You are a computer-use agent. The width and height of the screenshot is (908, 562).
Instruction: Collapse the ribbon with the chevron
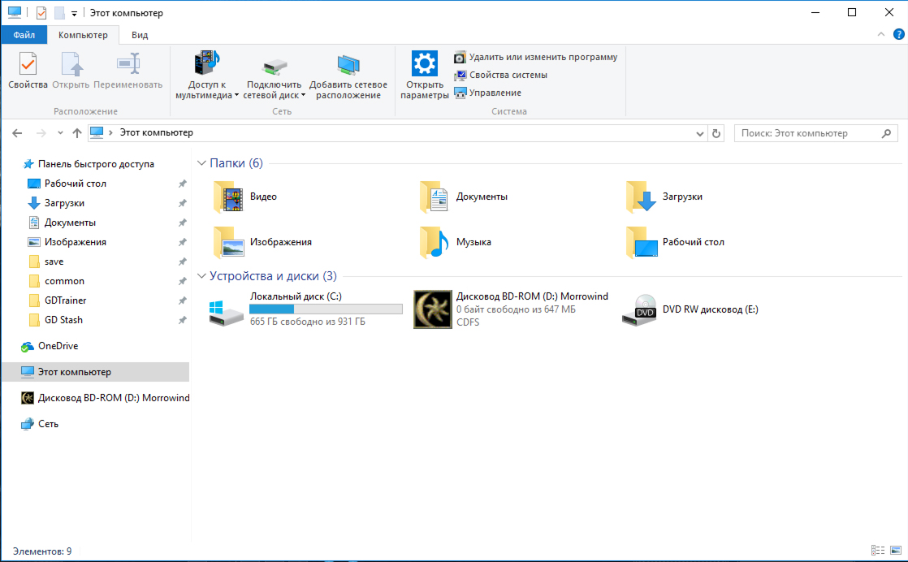pos(882,35)
